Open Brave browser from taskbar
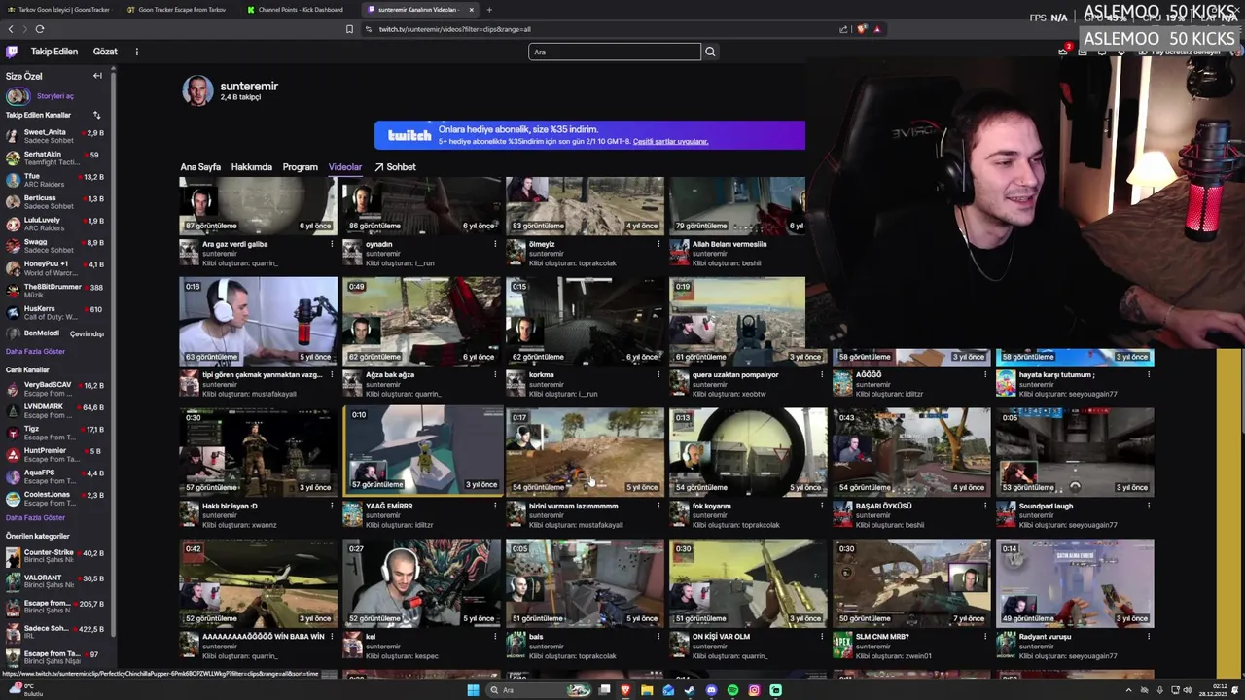 625,690
